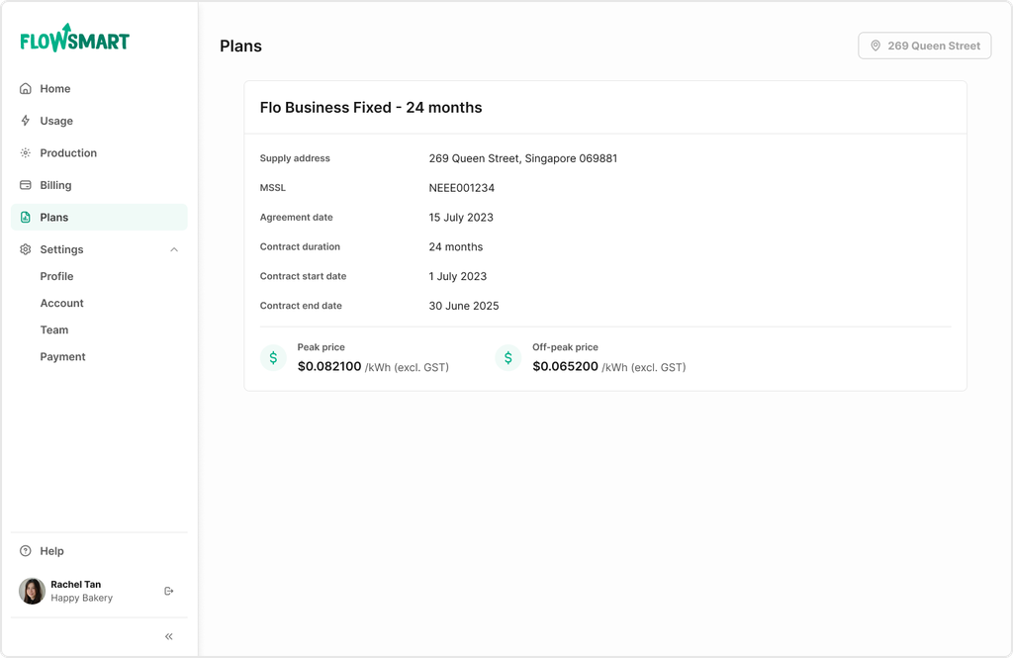Click the FlowSmart logo
1013x658 pixels.
pyautogui.click(x=72, y=40)
